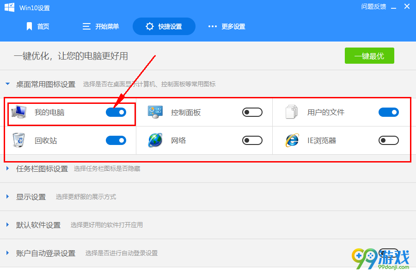
Task: Click the IE浏览器 Internet Explorer icon
Action: point(292,140)
